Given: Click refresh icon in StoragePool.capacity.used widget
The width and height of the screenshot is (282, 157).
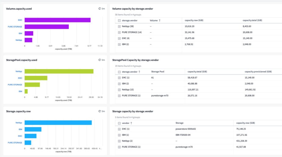Looking at the screenshot, I should point(100,60).
